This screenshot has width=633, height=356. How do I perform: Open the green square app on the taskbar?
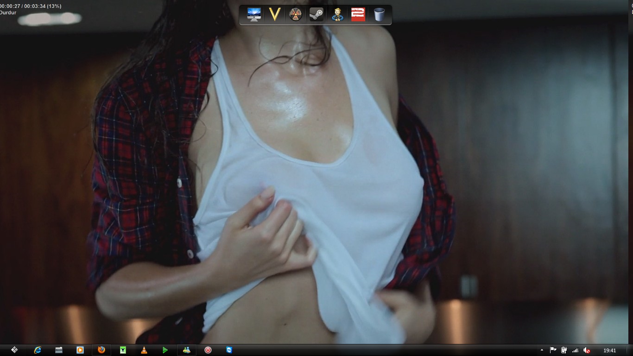(123, 350)
